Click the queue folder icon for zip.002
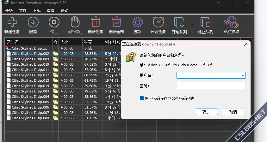This screenshot has height=142, width=267. (55, 54)
